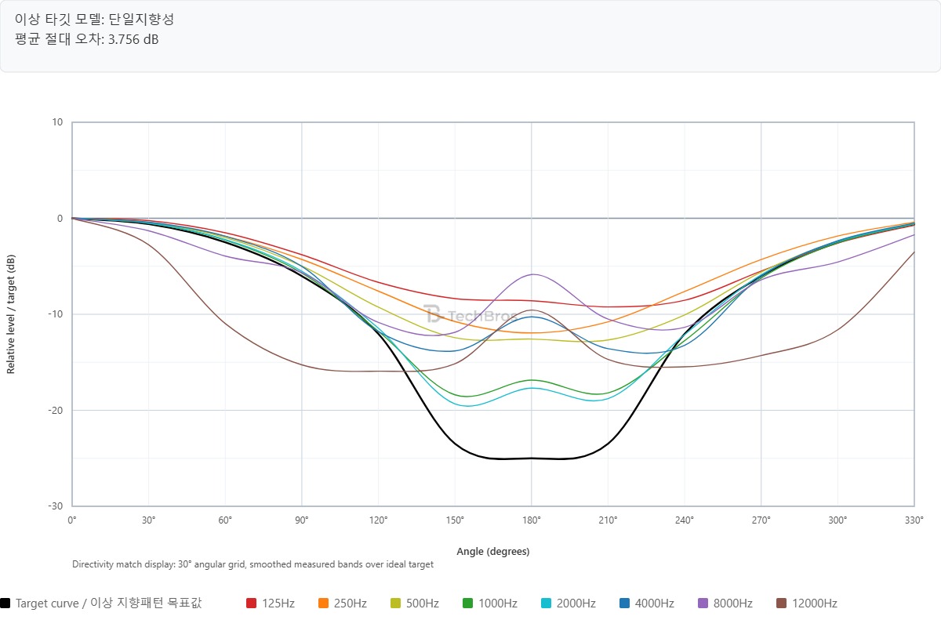
Task: Click the 240° x-axis tick label
Action: coord(685,520)
